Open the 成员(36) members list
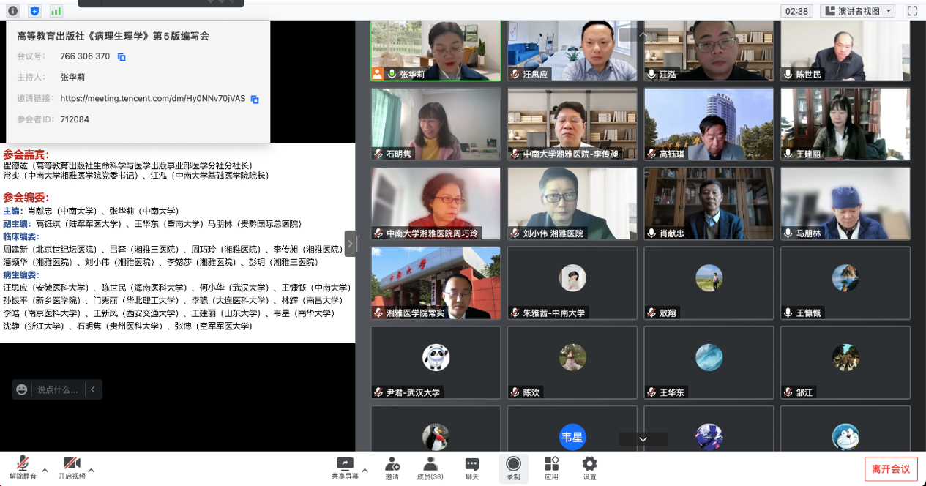This screenshot has height=486, width=926. [430, 467]
